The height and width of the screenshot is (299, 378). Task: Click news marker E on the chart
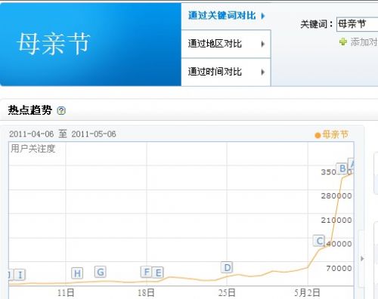(158, 273)
